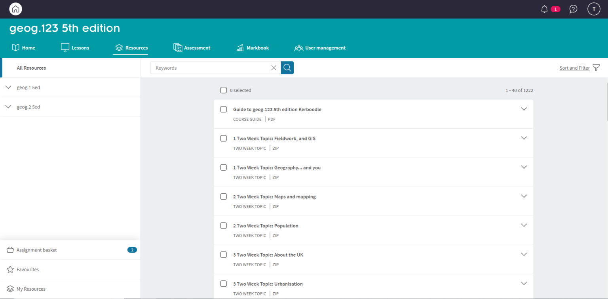This screenshot has height=299, width=608.
Task: Open the Assignment basket
Action: (x=37, y=250)
